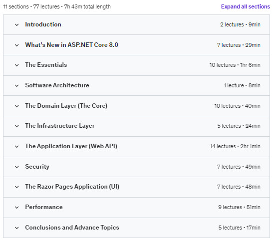
Task: Click '7 lectures • 29min' text
Action: point(239,45)
